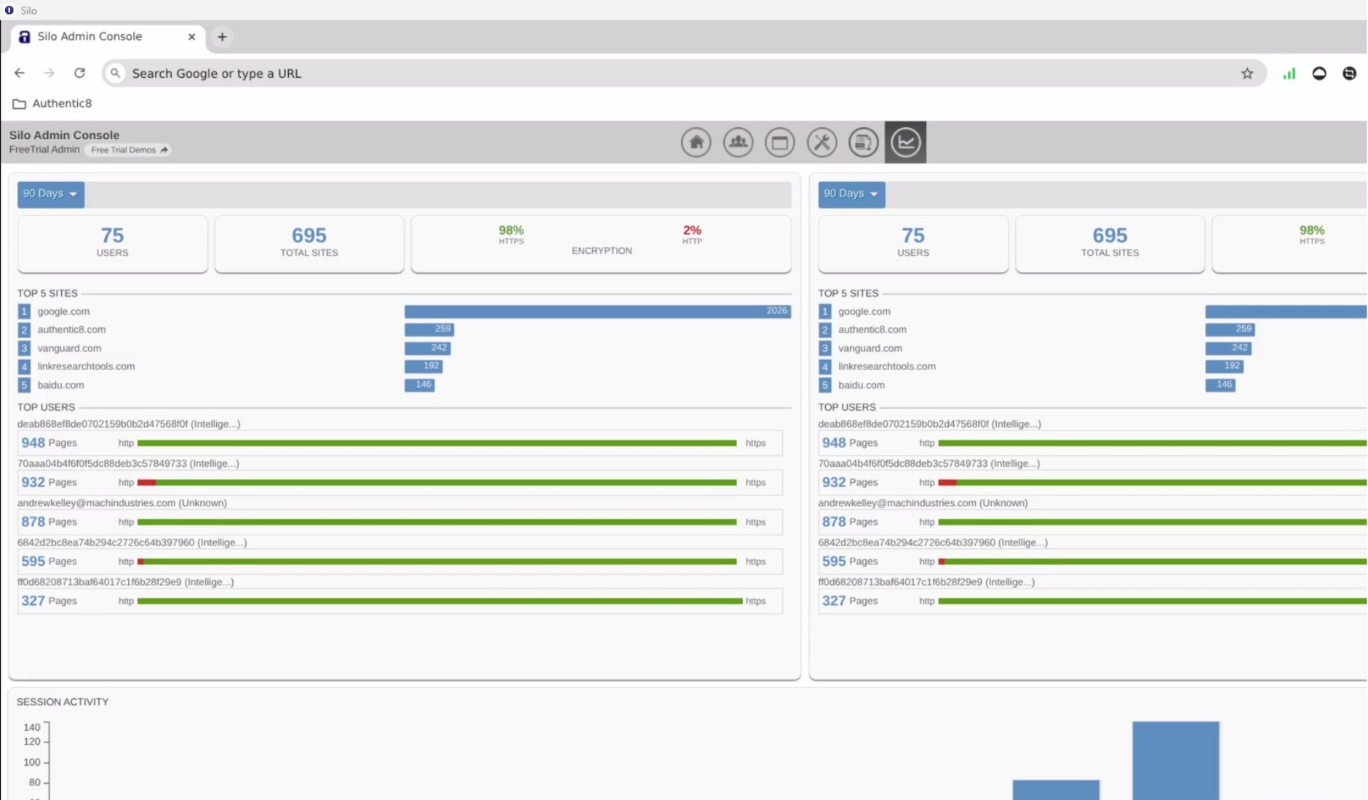Click the black circular extension icon next to signal bars
The width and height of the screenshot is (1368, 800).
1319,73
